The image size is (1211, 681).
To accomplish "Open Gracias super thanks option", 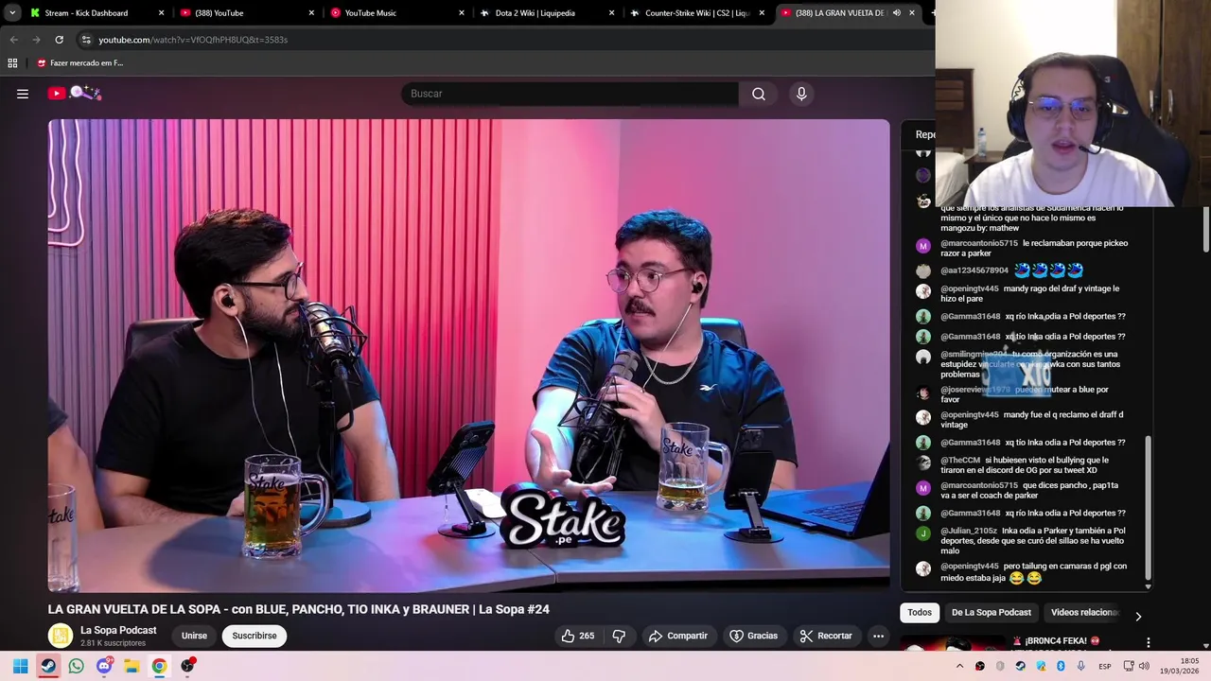I will coord(754,636).
